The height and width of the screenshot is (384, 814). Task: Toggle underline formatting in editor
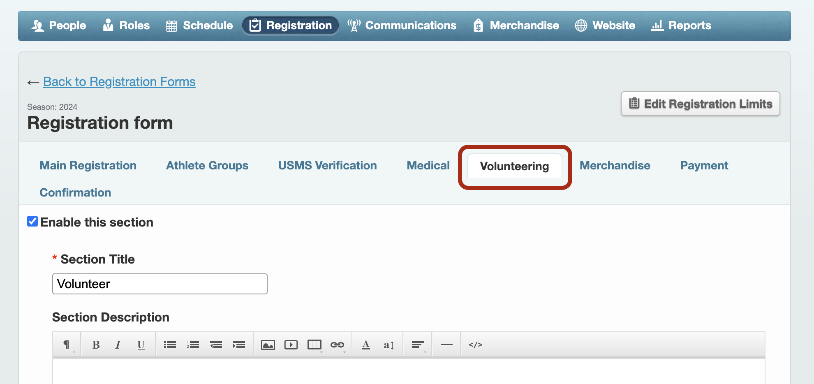[141, 345]
